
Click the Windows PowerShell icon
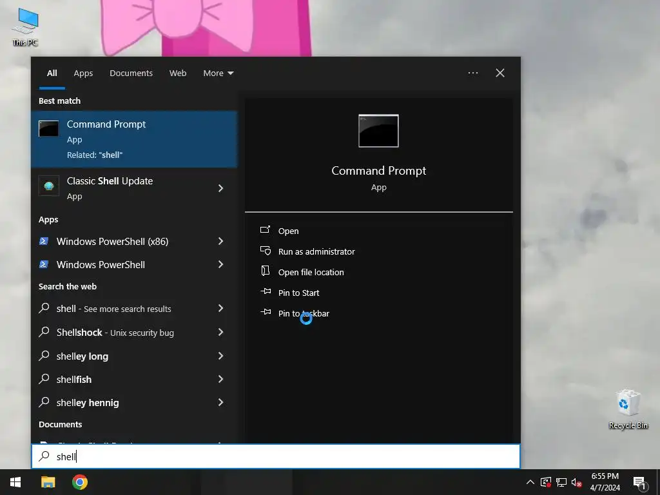(x=43, y=264)
